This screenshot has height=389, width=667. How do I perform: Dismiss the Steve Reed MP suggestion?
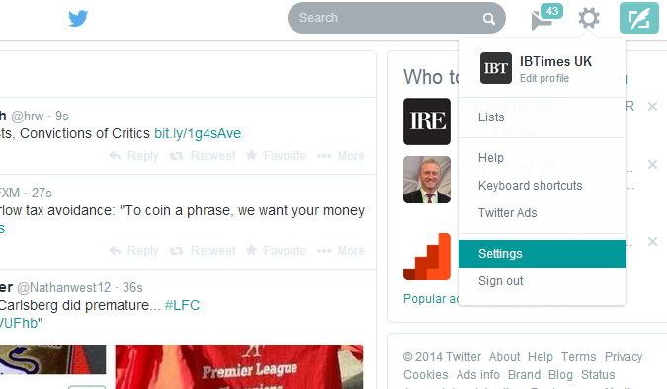pos(652,165)
